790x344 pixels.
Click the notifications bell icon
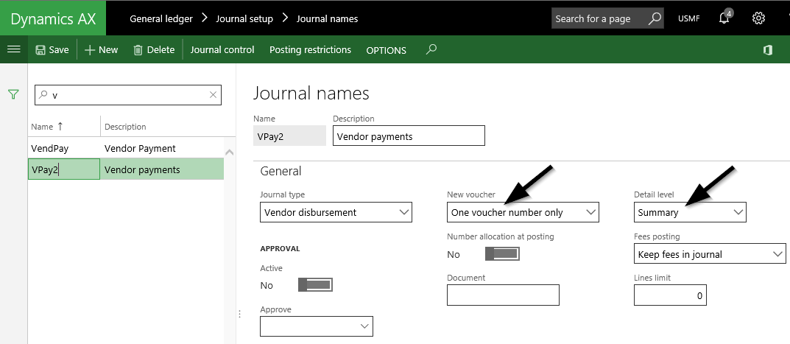pos(724,18)
